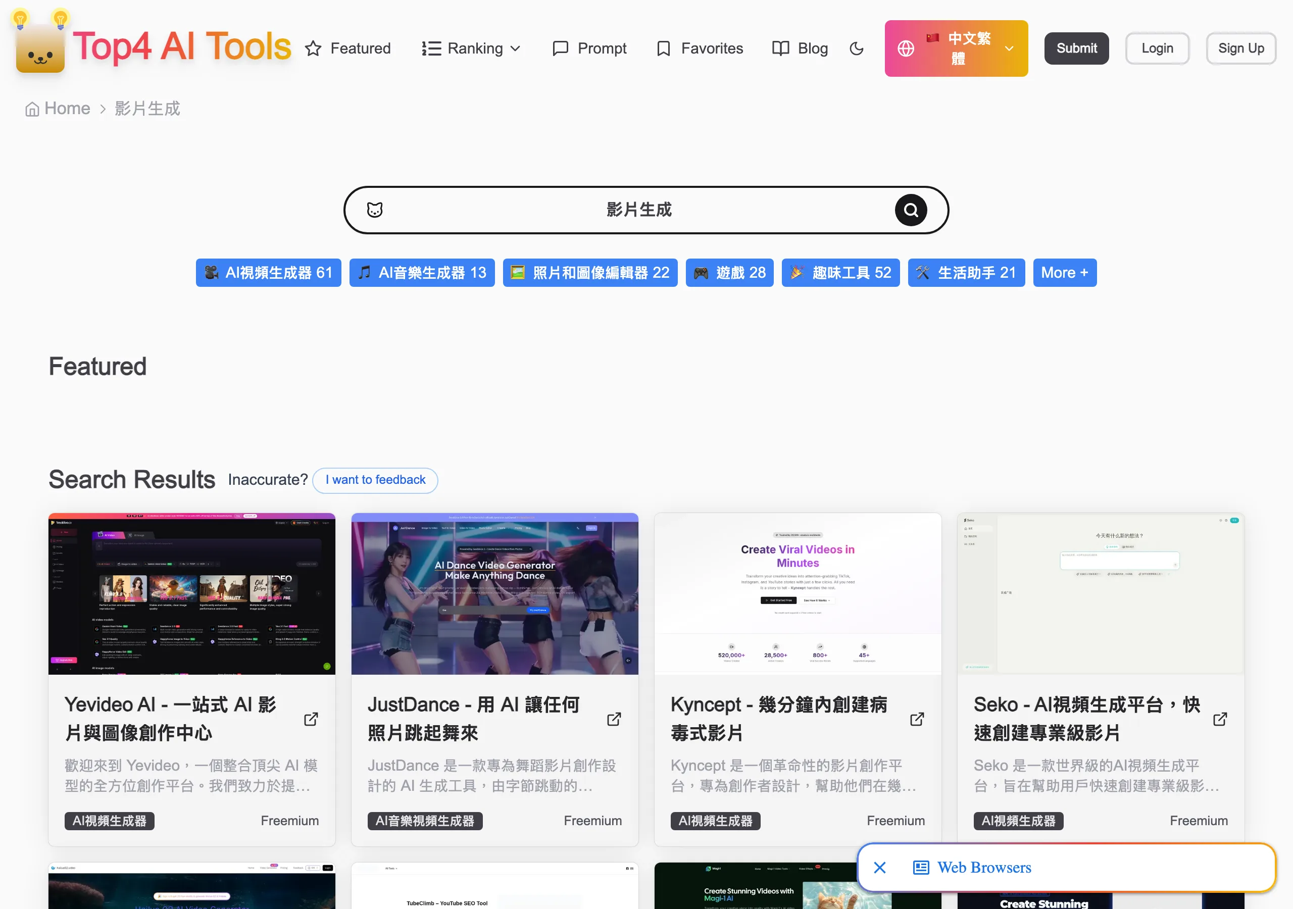Open Seko external link icon

1220,719
